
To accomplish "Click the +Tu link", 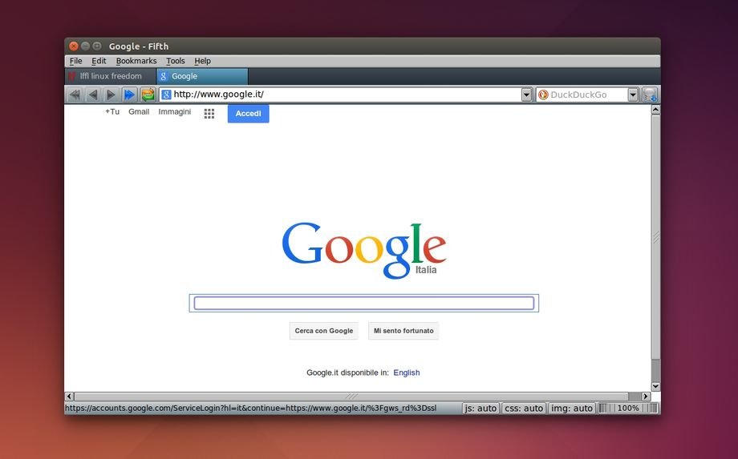I will pyautogui.click(x=112, y=112).
